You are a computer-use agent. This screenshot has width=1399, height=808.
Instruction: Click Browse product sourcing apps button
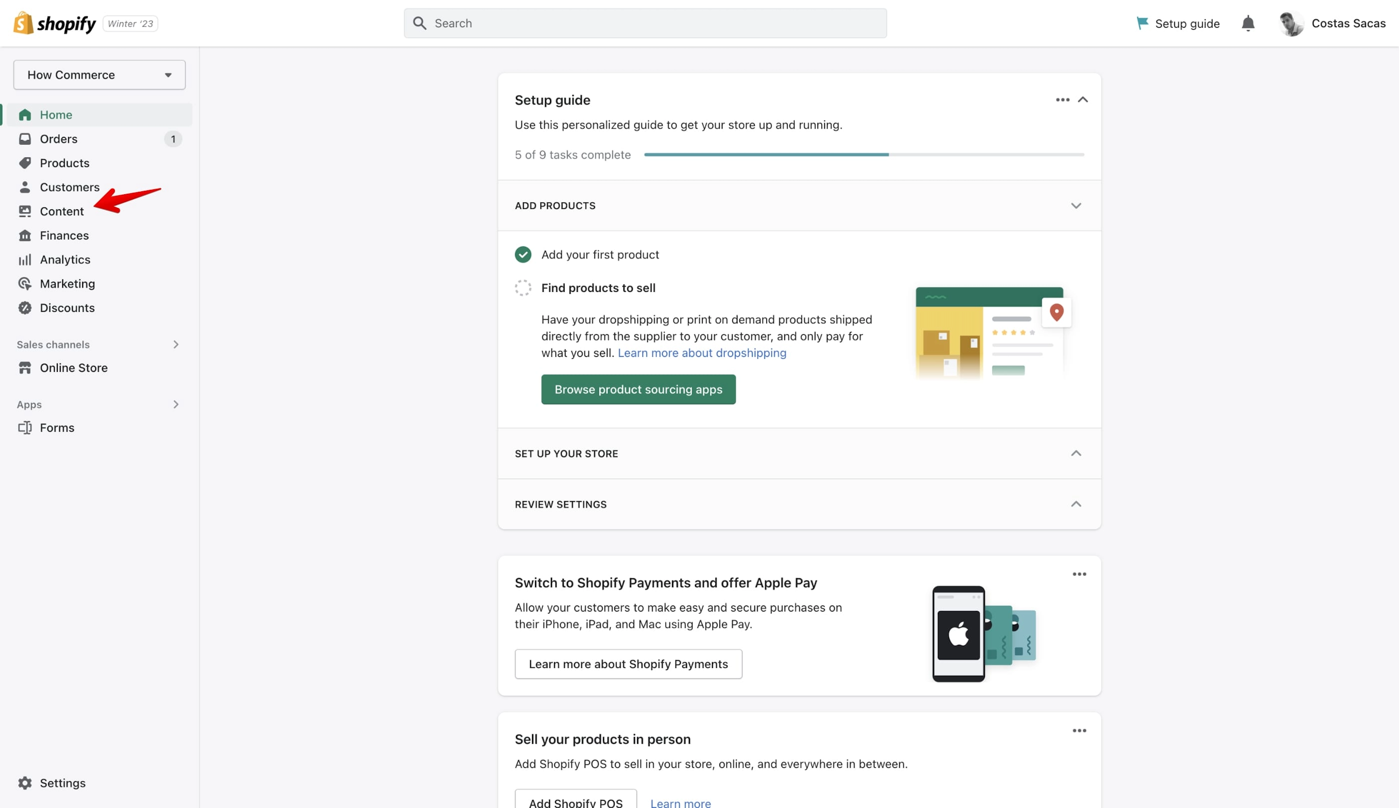(639, 389)
